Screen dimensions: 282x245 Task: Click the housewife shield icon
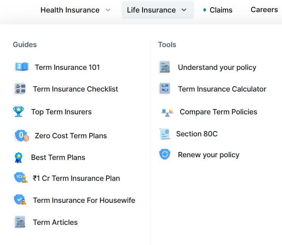[20, 200]
